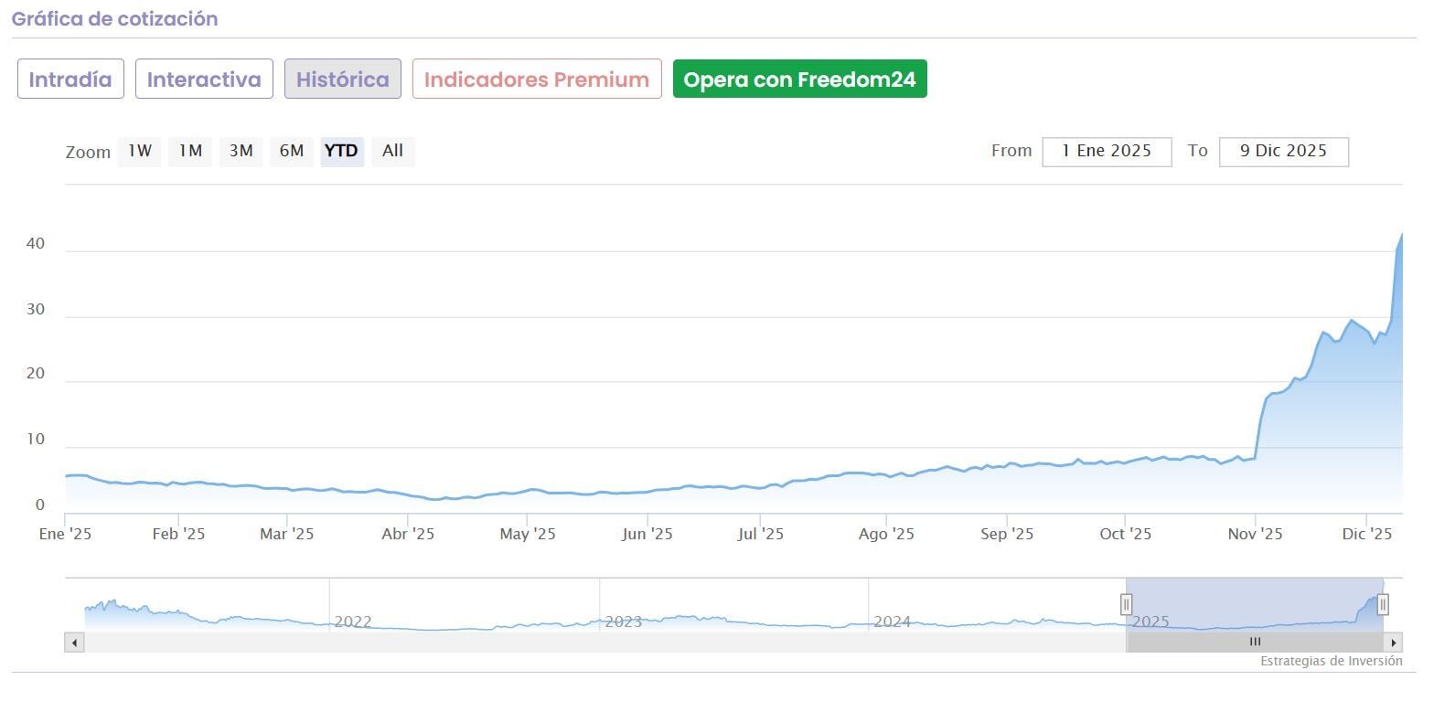Select the YTD zoom option
Viewport: 1455px width, 712px height.
tap(341, 151)
